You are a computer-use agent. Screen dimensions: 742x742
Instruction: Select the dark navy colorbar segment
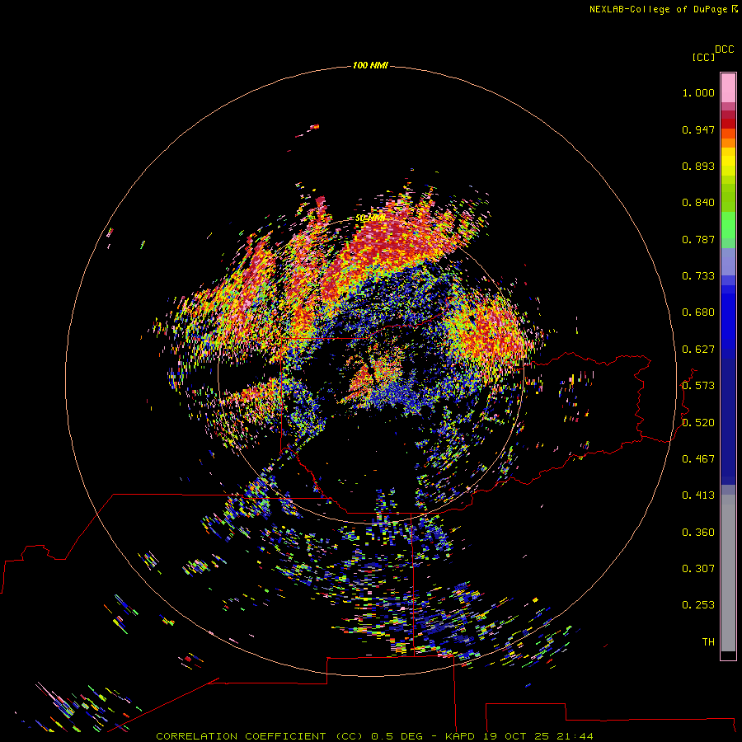click(x=728, y=421)
